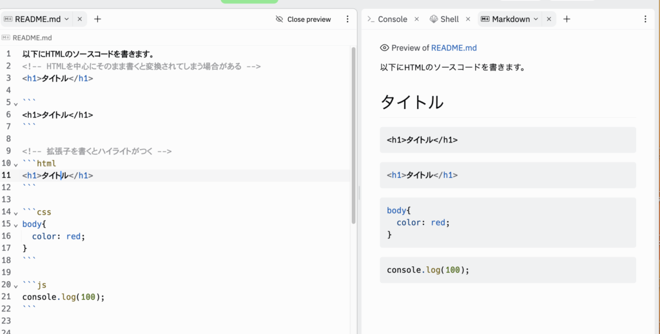Click the Console prompt icon
The height and width of the screenshot is (334, 660).
click(371, 19)
